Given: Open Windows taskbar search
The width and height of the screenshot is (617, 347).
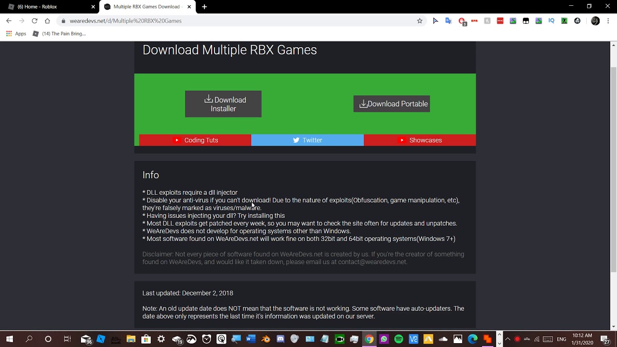Looking at the screenshot, I should (29, 339).
